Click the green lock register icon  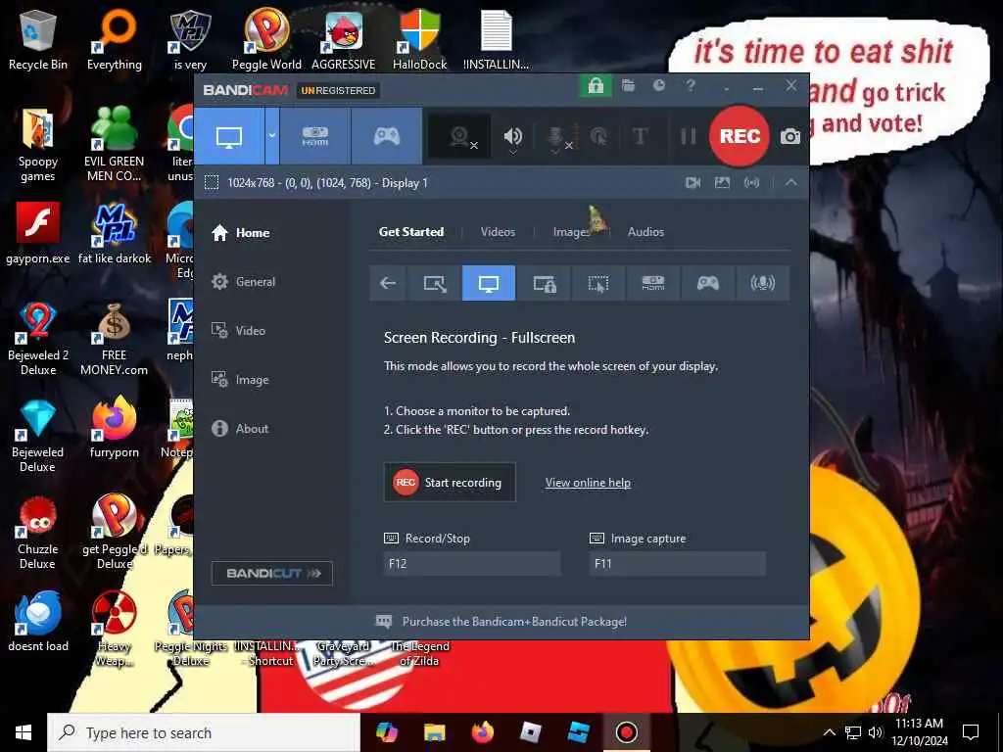point(596,86)
